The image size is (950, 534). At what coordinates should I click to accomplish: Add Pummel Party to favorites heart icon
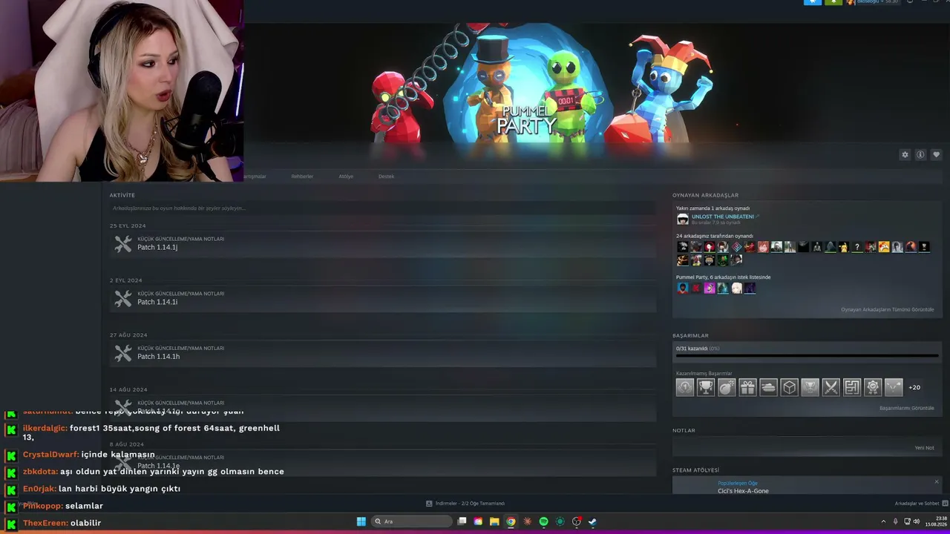(936, 155)
